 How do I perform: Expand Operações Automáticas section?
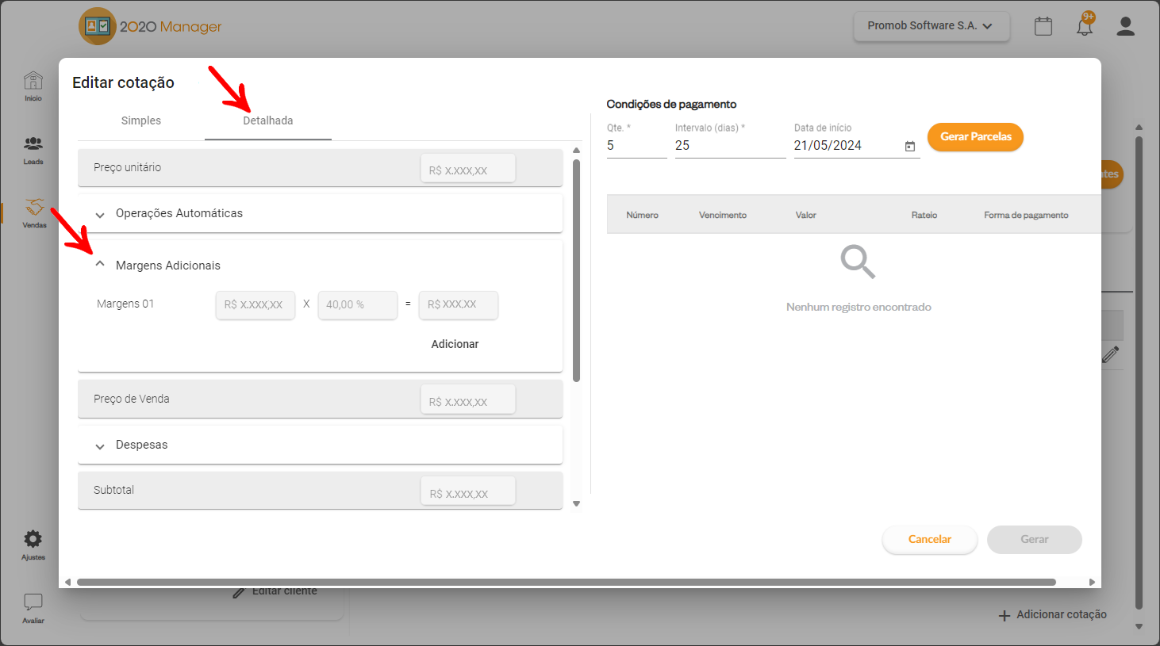pyautogui.click(x=100, y=214)
